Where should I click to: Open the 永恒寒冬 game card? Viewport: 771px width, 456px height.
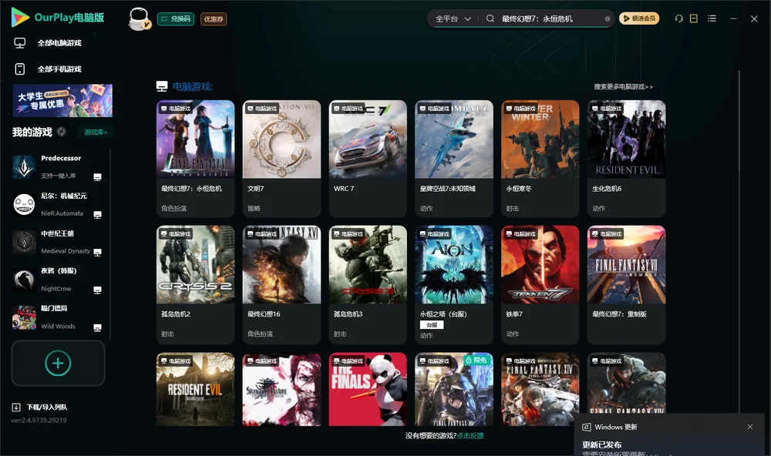coord(540,158)
